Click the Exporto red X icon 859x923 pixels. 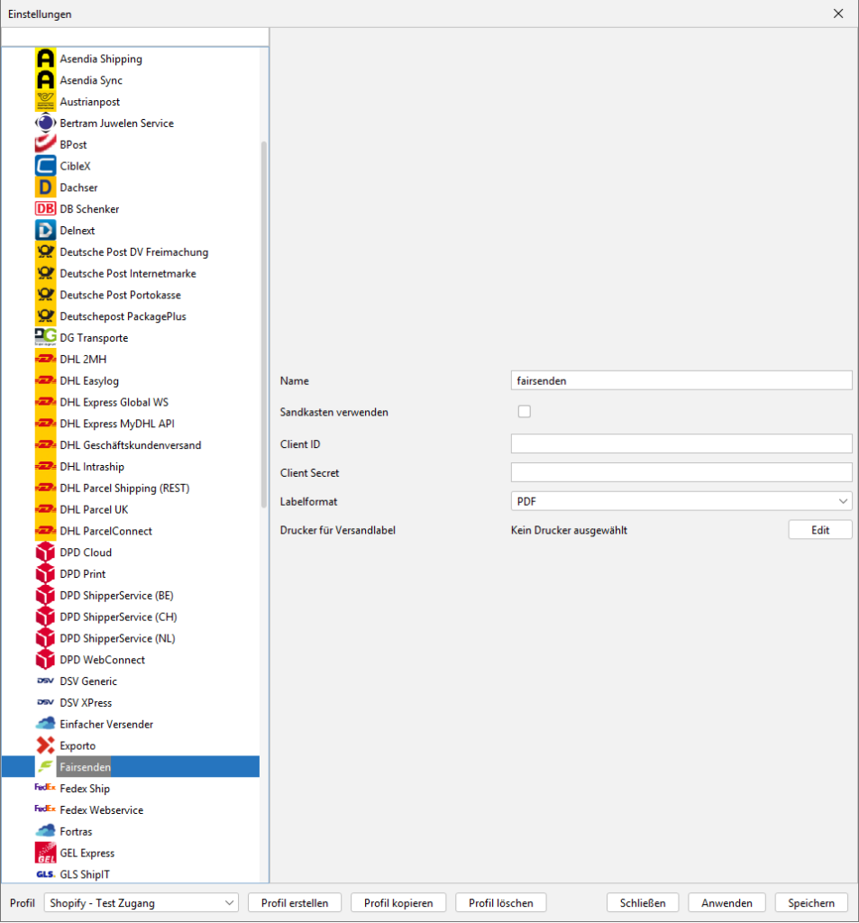tap(45, 745)
